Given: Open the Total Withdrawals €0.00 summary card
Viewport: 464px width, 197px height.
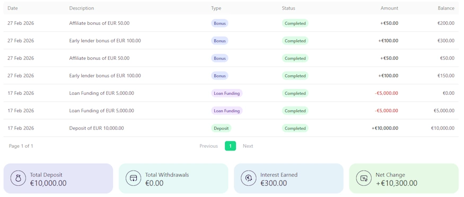Looking at the screenshot, I should click(173, 178).
